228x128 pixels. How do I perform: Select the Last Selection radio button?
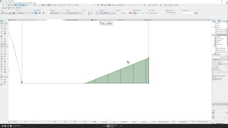pyautogui.click(x=213, y=67)
